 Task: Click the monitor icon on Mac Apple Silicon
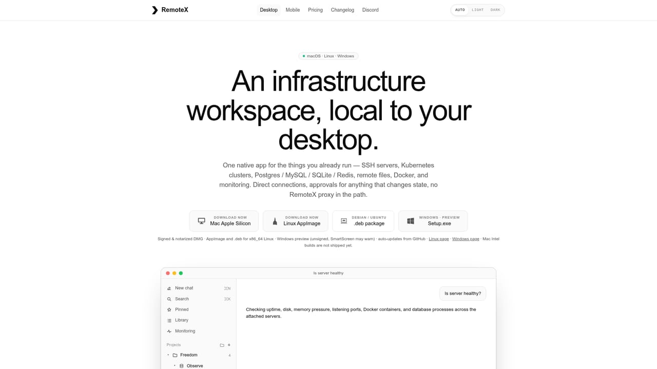click(201, 221)
